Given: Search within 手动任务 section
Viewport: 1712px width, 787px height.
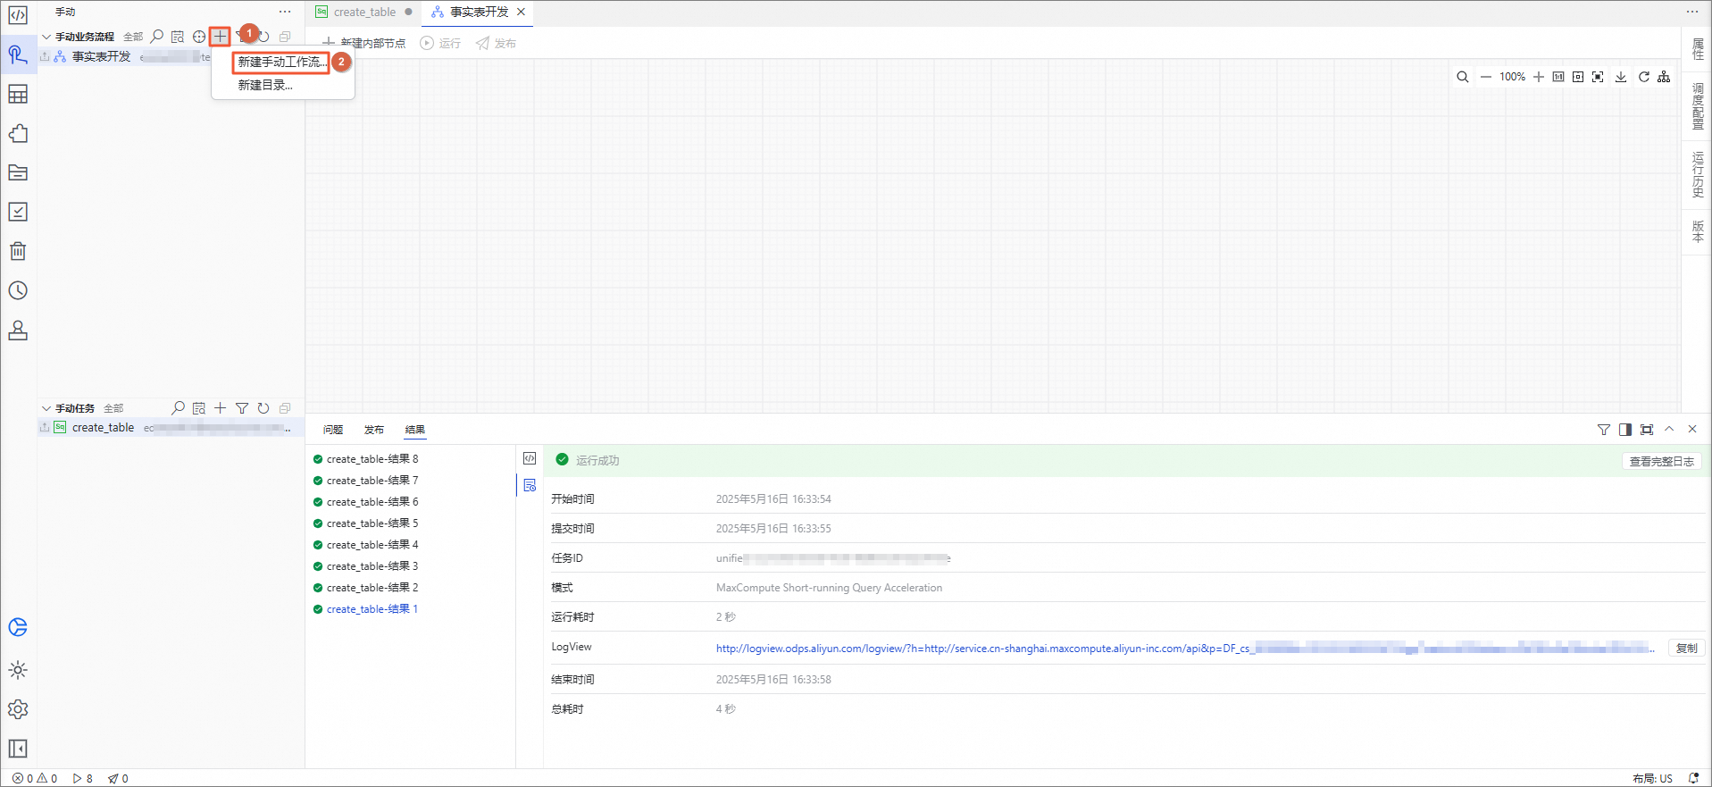Looking at the screenshot, I should tap(179, 408).
